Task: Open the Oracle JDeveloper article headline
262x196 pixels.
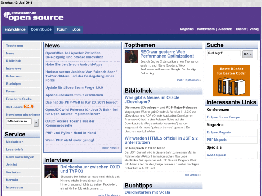Action: click(x=152, y=100)
